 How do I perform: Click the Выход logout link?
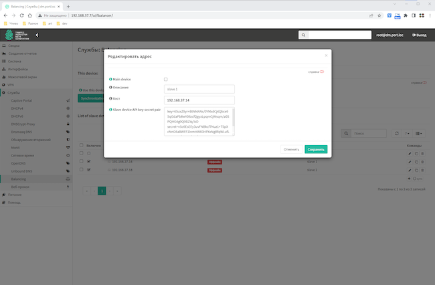coord(419,35)
